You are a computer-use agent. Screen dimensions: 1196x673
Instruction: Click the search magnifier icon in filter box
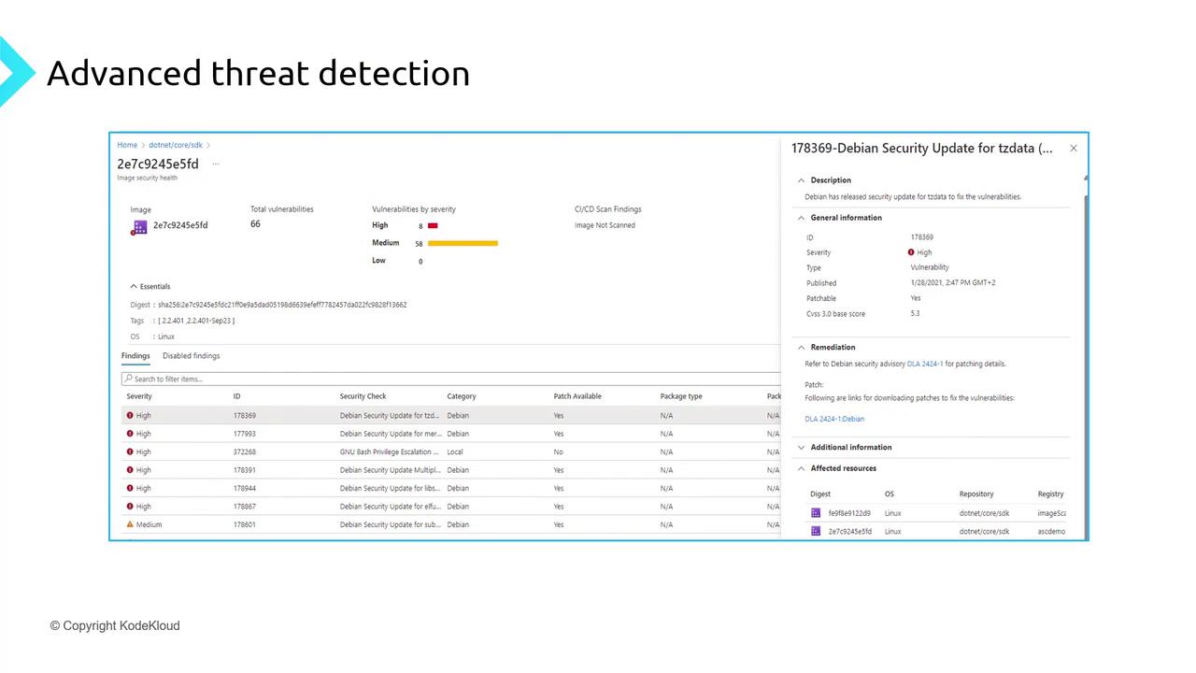[128, 379]
